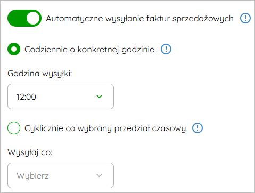Click the Codziennie o konkretnej godzinie label text
This screenshot has height=193, width=255.
tap(89, 50)
